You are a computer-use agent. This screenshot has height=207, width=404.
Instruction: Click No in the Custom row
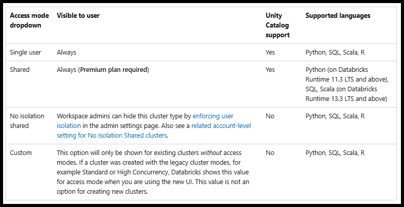pyautogui.click(x=270, y=152)
